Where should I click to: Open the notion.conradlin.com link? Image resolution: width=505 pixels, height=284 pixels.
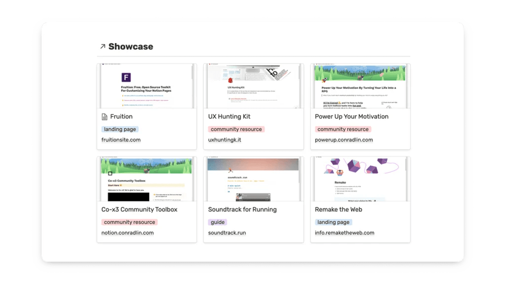click(128, 233)
